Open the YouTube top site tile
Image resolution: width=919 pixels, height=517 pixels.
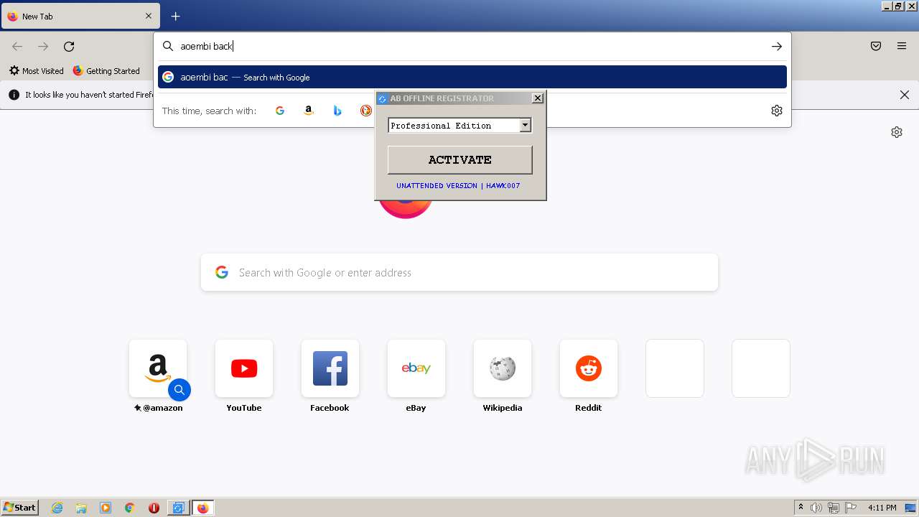(x=244, y=368)
